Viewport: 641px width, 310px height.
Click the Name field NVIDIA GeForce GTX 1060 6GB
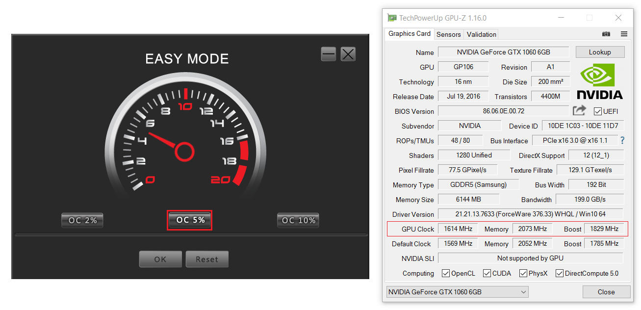503,52
